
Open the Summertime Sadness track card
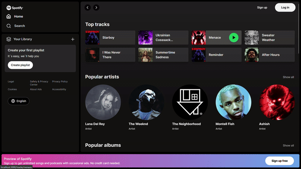coord(163,55)
